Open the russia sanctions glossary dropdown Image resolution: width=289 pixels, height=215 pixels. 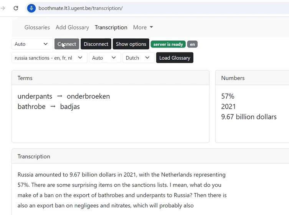point(49,58)
